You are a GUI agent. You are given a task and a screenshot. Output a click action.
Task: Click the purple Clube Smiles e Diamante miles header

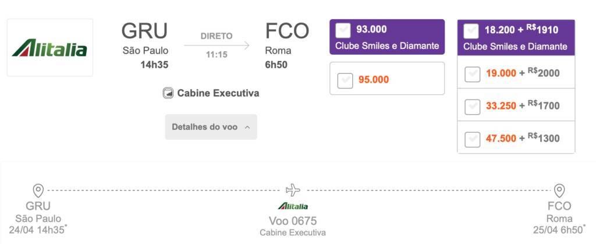pos(387,37)
